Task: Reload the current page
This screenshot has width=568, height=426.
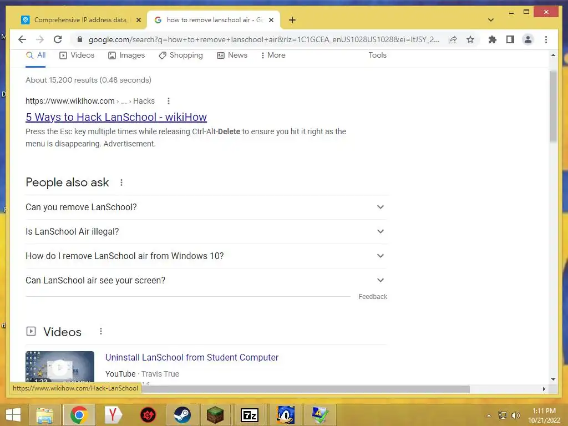Action: [58, 39]
